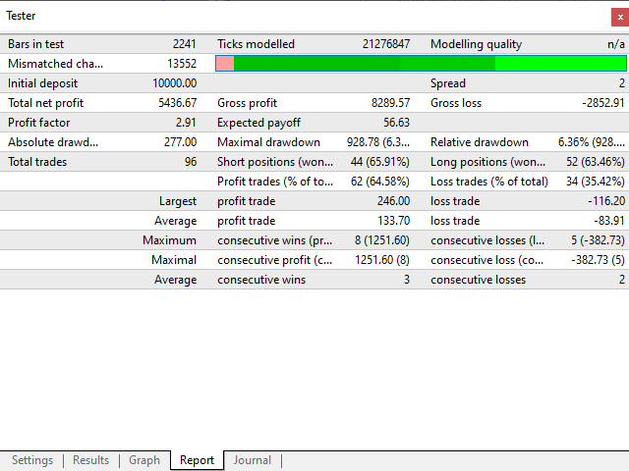
Task: Select Profit factor value 2.91
Action: (x=186, y=123)
